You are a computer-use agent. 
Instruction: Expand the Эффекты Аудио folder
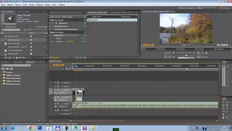tap(1, 75)
